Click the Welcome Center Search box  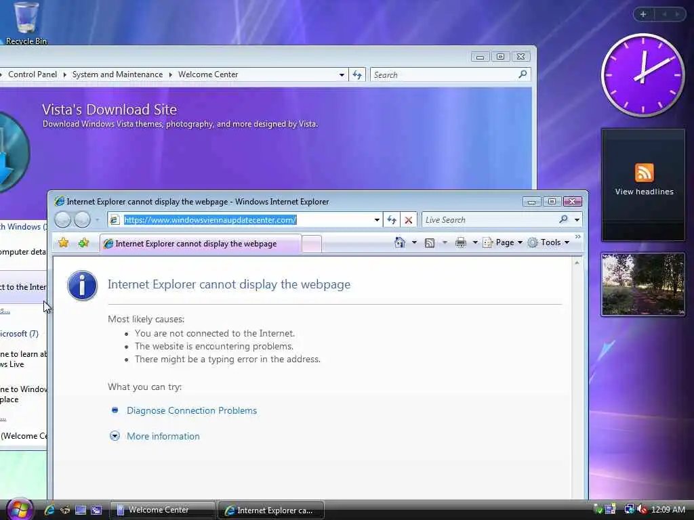tap(445, 74)
